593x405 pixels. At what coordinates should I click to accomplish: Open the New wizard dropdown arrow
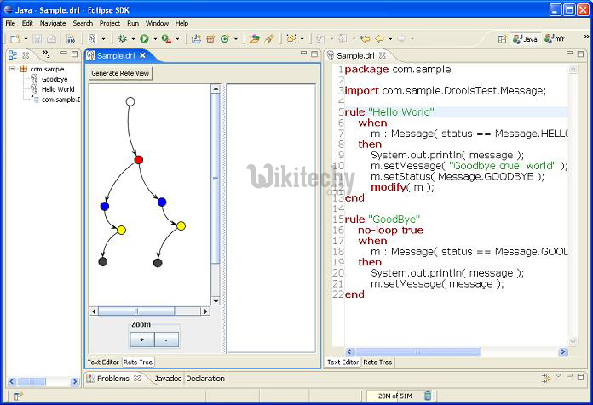(26, 39)
